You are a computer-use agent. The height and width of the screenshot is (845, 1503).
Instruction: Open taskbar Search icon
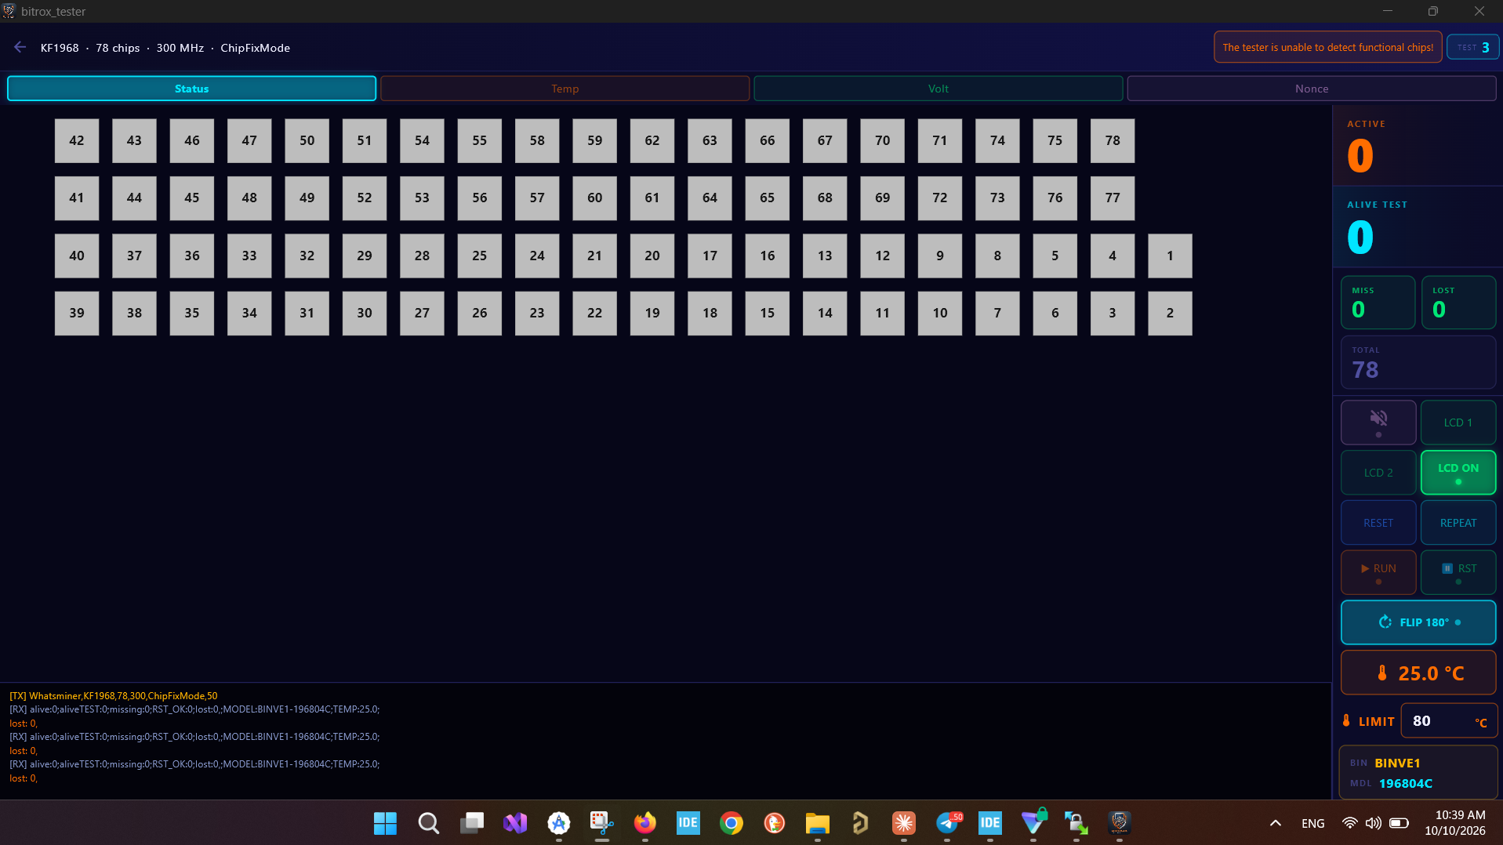[x=428, y=823]
